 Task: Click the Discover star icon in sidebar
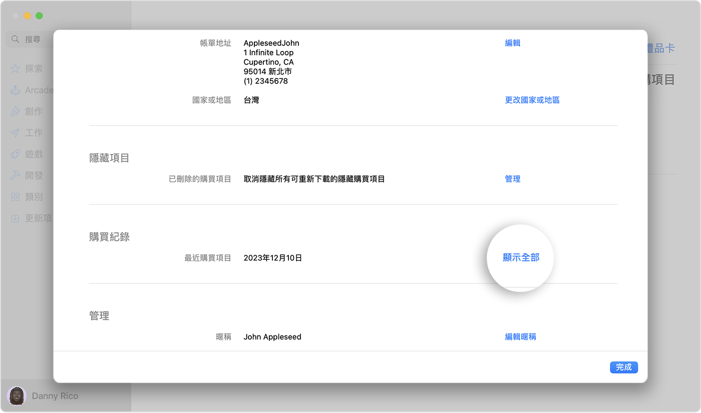16,69
